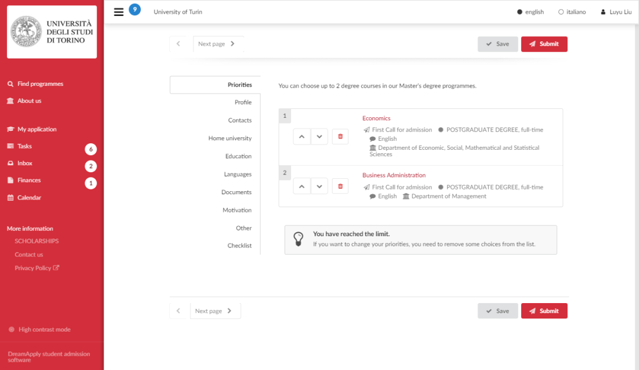Image resolution: width=639 pixels, height=370 pixels.
Task: Switch language to italiano radio button
Action: pyautogui.click(x=561, y=12)
